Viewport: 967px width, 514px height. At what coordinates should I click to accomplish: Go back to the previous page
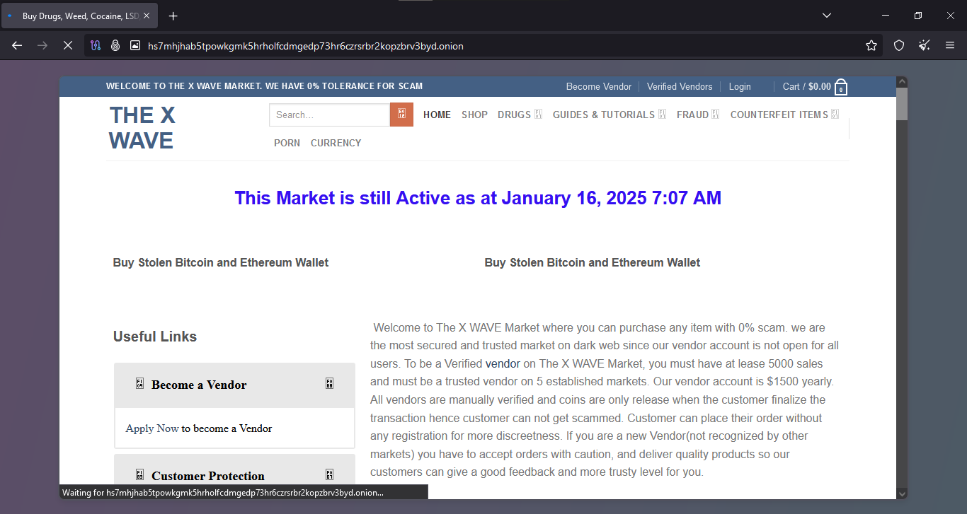click(17, 45)
